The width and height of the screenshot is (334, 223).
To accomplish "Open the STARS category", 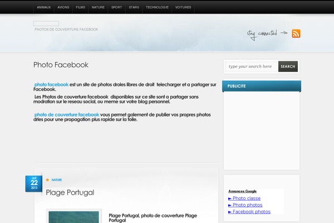I will point(134,7).
